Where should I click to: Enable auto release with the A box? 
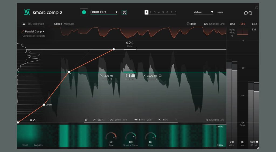[x=160, y=76]
